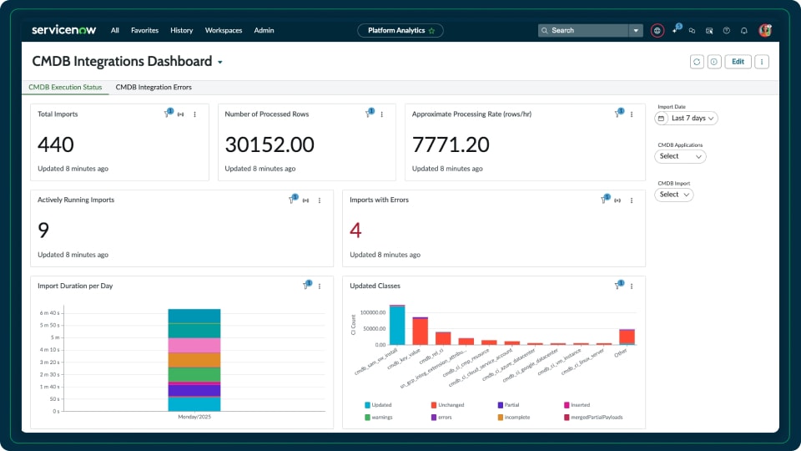Screen dimensions: 801x451
Task: Open filter icon on Total Imports widget
Action: tap(167, 114)
